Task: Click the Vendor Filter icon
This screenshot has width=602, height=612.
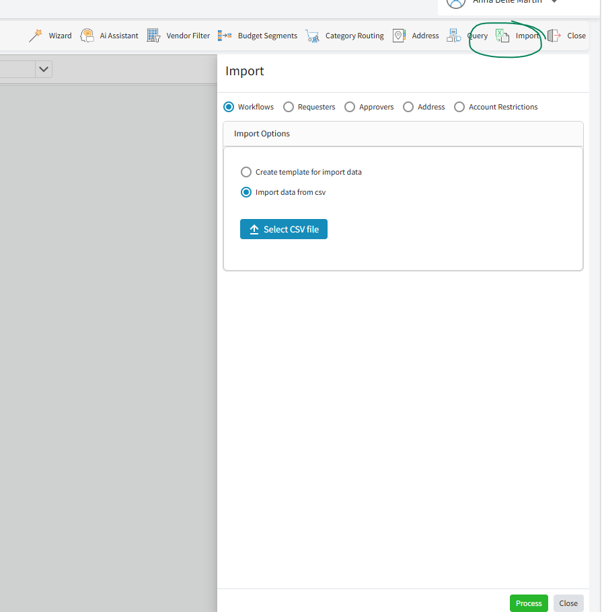Action: coord(153,36)
